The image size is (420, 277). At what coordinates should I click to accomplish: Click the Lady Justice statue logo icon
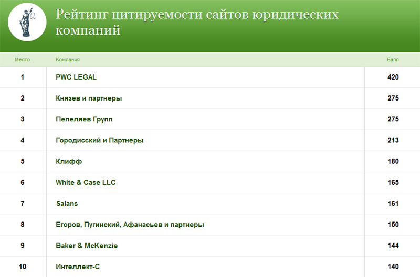27,22
